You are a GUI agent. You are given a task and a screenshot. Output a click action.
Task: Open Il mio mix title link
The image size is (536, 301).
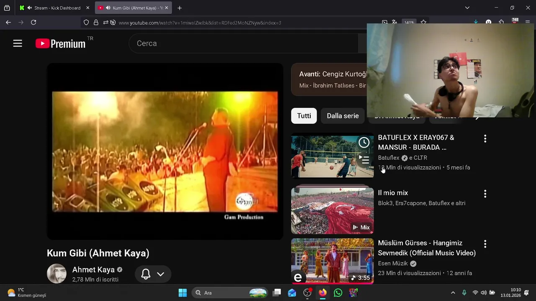click(x=393, y=193)
